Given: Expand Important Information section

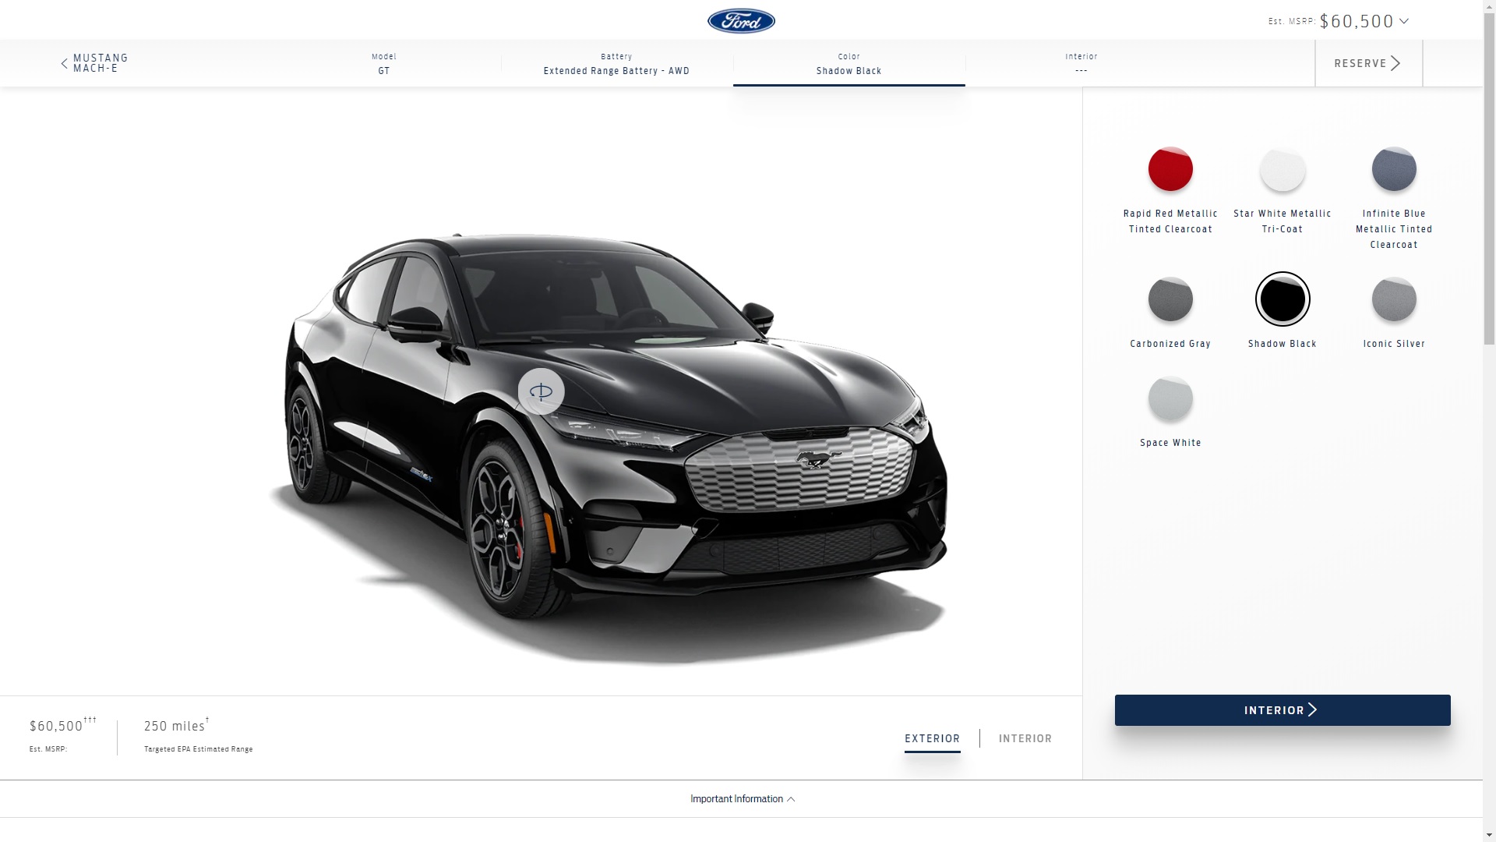Looking at the screenshot, I should tap(742, 798).
